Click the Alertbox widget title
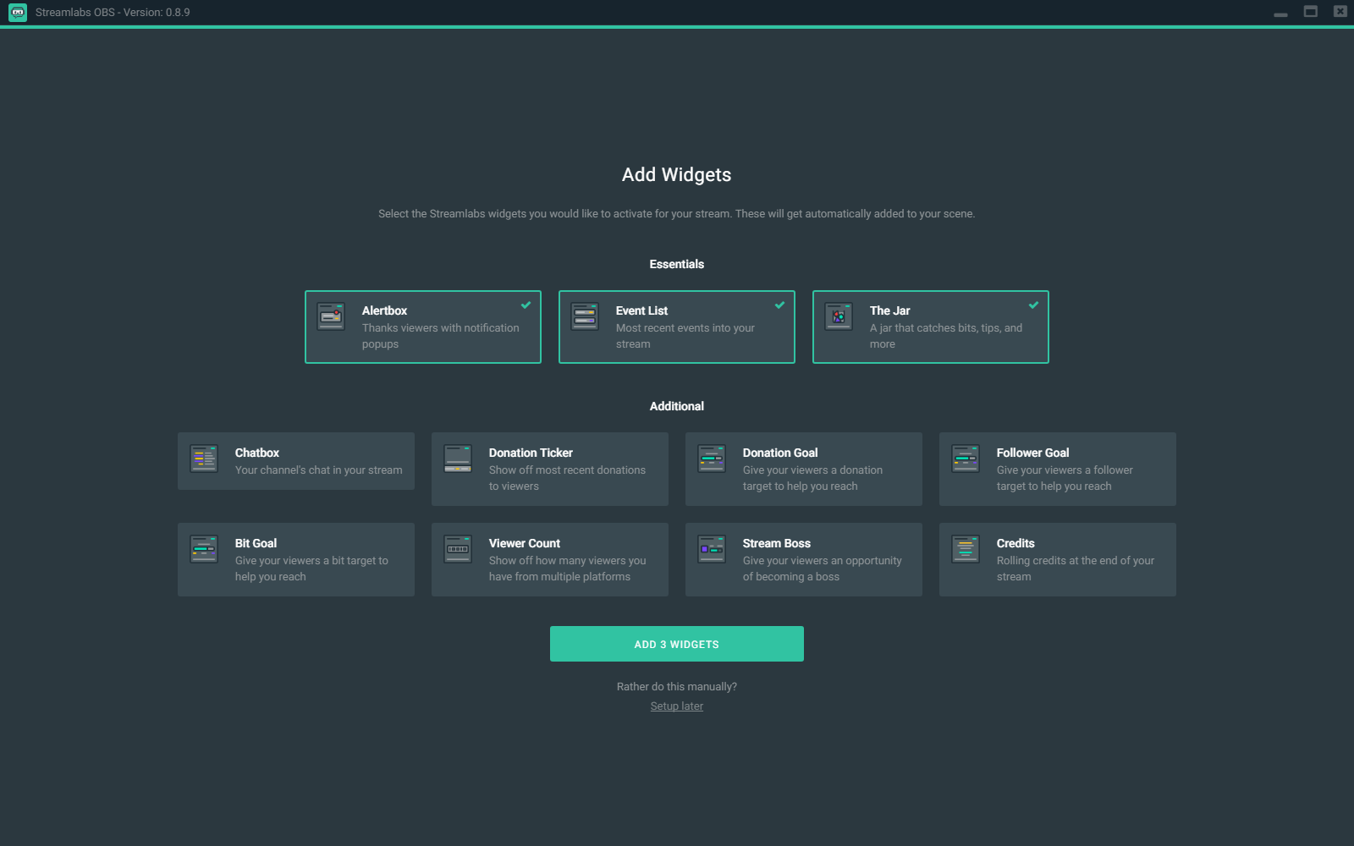This screenshot has height=846, width=1354. tap(385, 310)
